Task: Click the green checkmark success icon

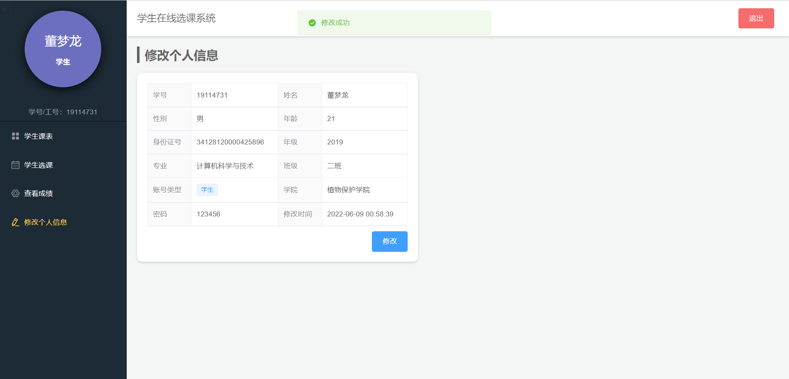Action: point(312,23)
